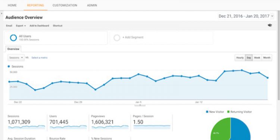This screenshot has width=280, height=140.
Task: Click the Jan 12 axis label
Action: (199, 102)
